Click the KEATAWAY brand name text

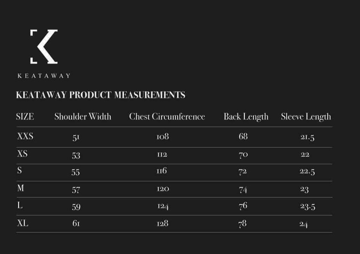click(44, 76)
